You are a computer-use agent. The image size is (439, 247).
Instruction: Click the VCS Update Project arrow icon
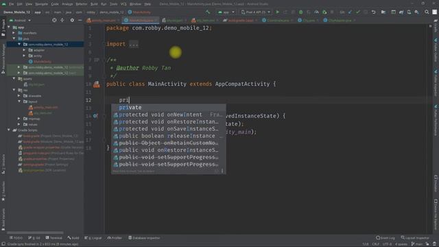[x=350, y=12]
